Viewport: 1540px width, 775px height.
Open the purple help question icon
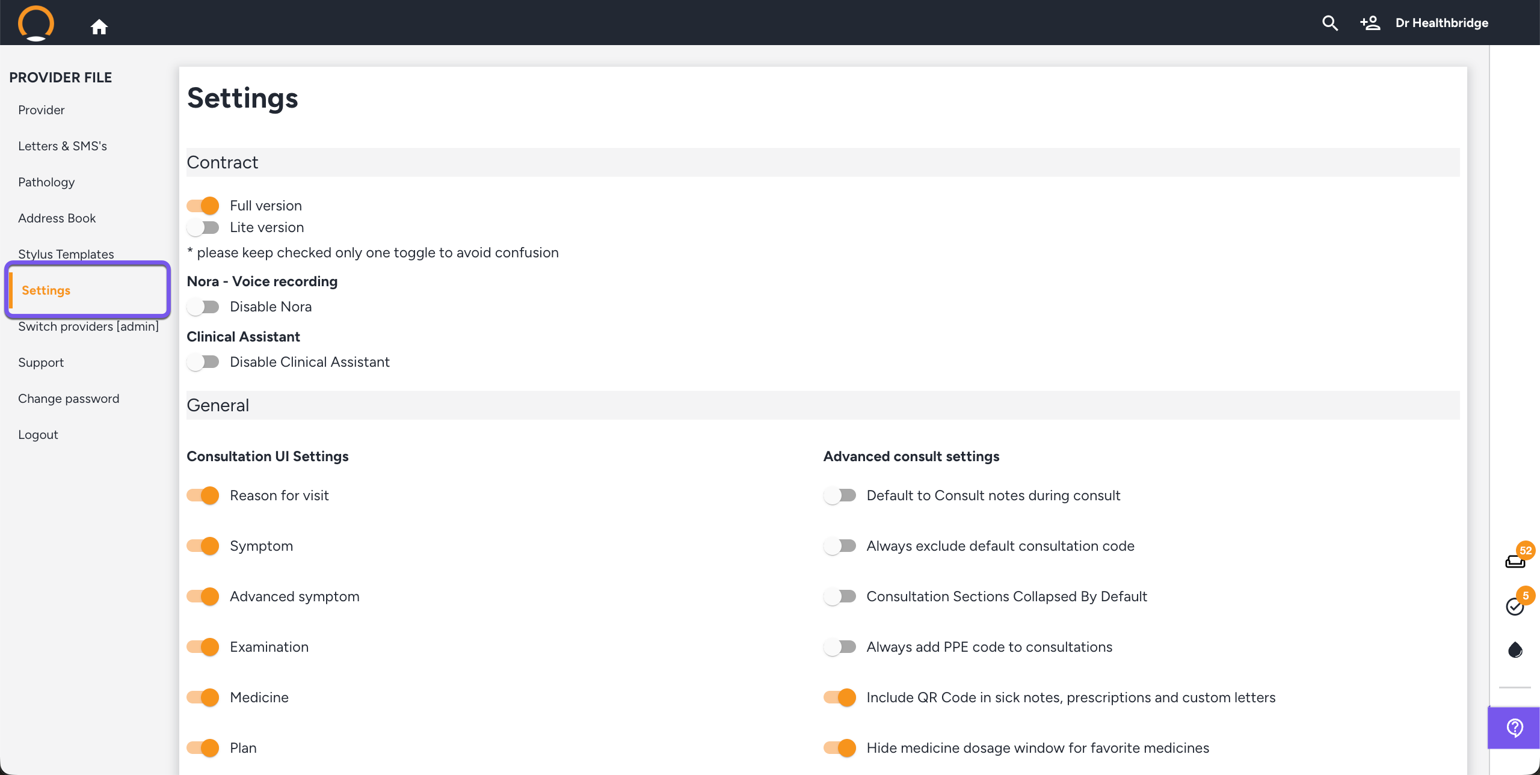click(1514, 728)
